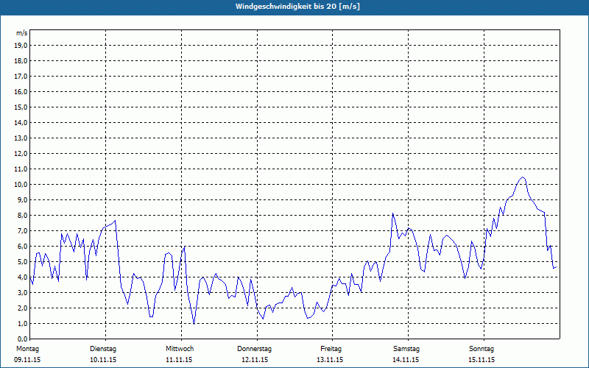589x368 pixels.
Task: Click the 'Donnerstag' day label
Action: [254, 349]
